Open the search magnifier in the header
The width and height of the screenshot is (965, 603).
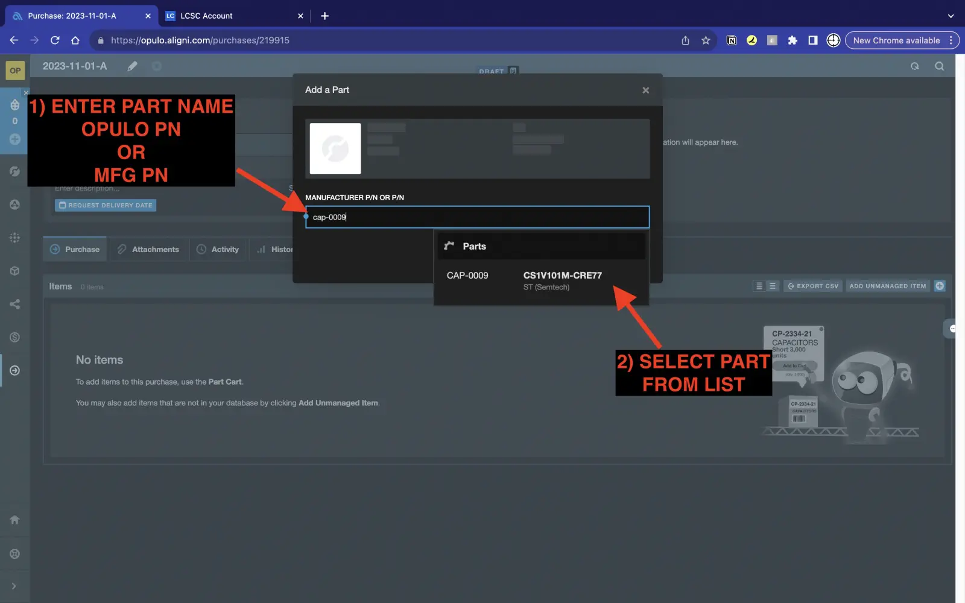(x=939, y=66)
